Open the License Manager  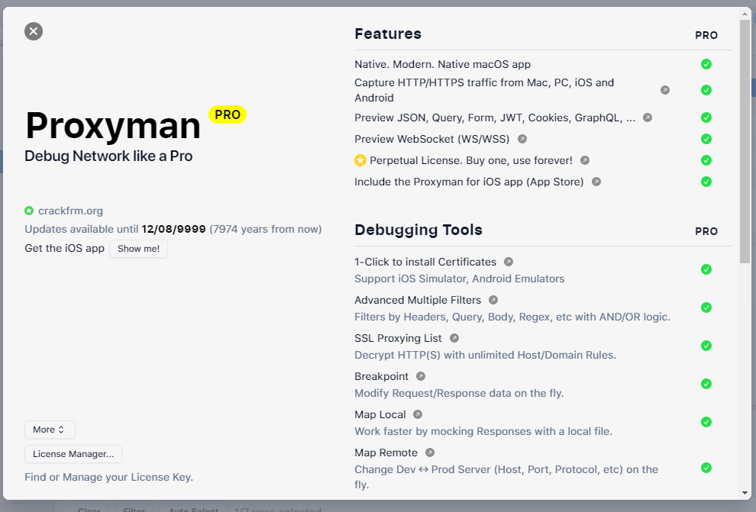[73, 454]
